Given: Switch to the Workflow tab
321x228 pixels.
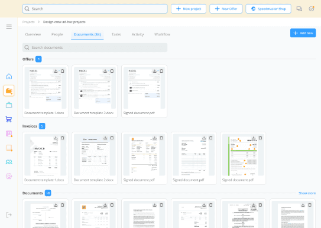Looking at the screenshot, I should click(x=163, y=34).
